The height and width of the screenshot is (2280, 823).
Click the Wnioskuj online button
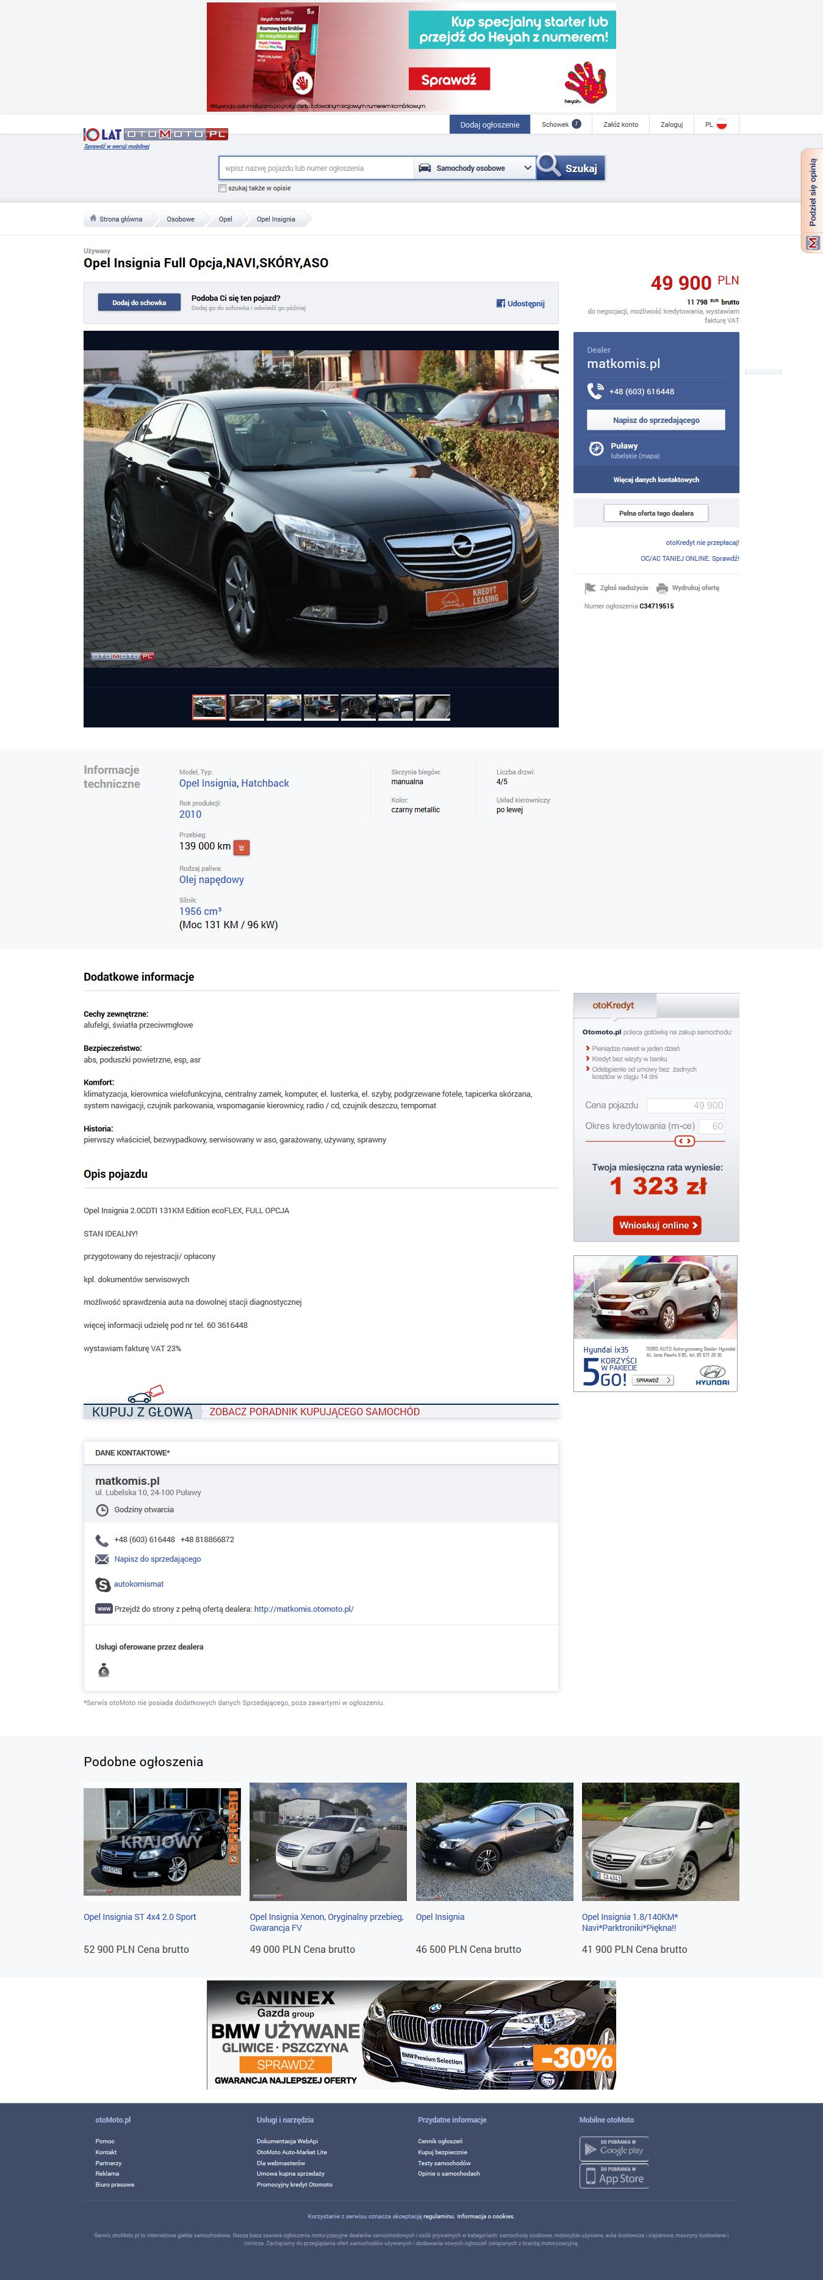click(x=656, y=1225)
